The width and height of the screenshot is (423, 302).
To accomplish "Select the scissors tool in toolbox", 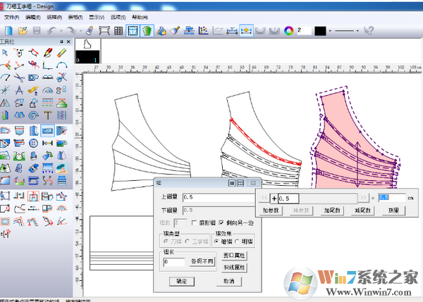I will [x=18, y=77].
